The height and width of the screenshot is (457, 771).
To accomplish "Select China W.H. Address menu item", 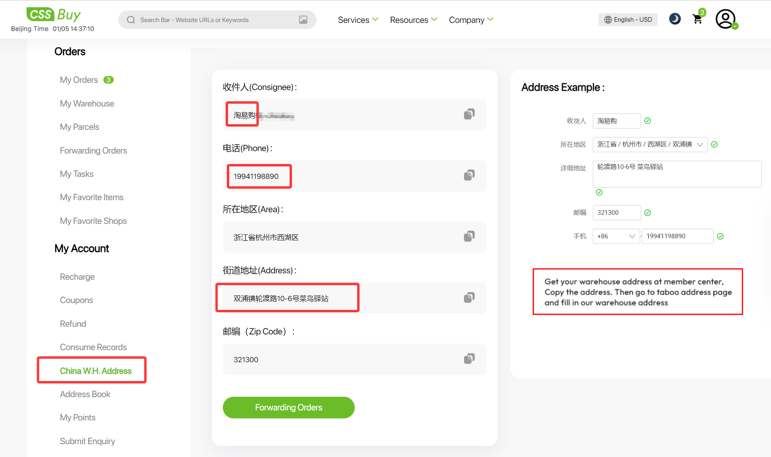I will click(95, 371).
